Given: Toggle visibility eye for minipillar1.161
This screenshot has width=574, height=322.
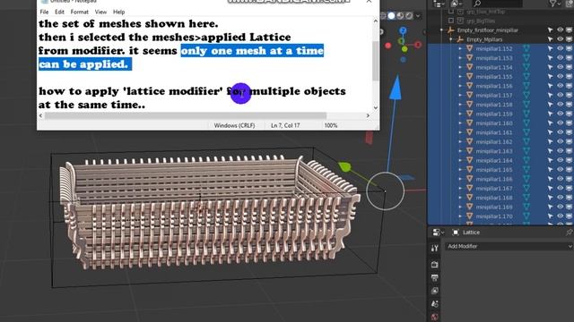Looking at the screenshot, I should [560, 132].
